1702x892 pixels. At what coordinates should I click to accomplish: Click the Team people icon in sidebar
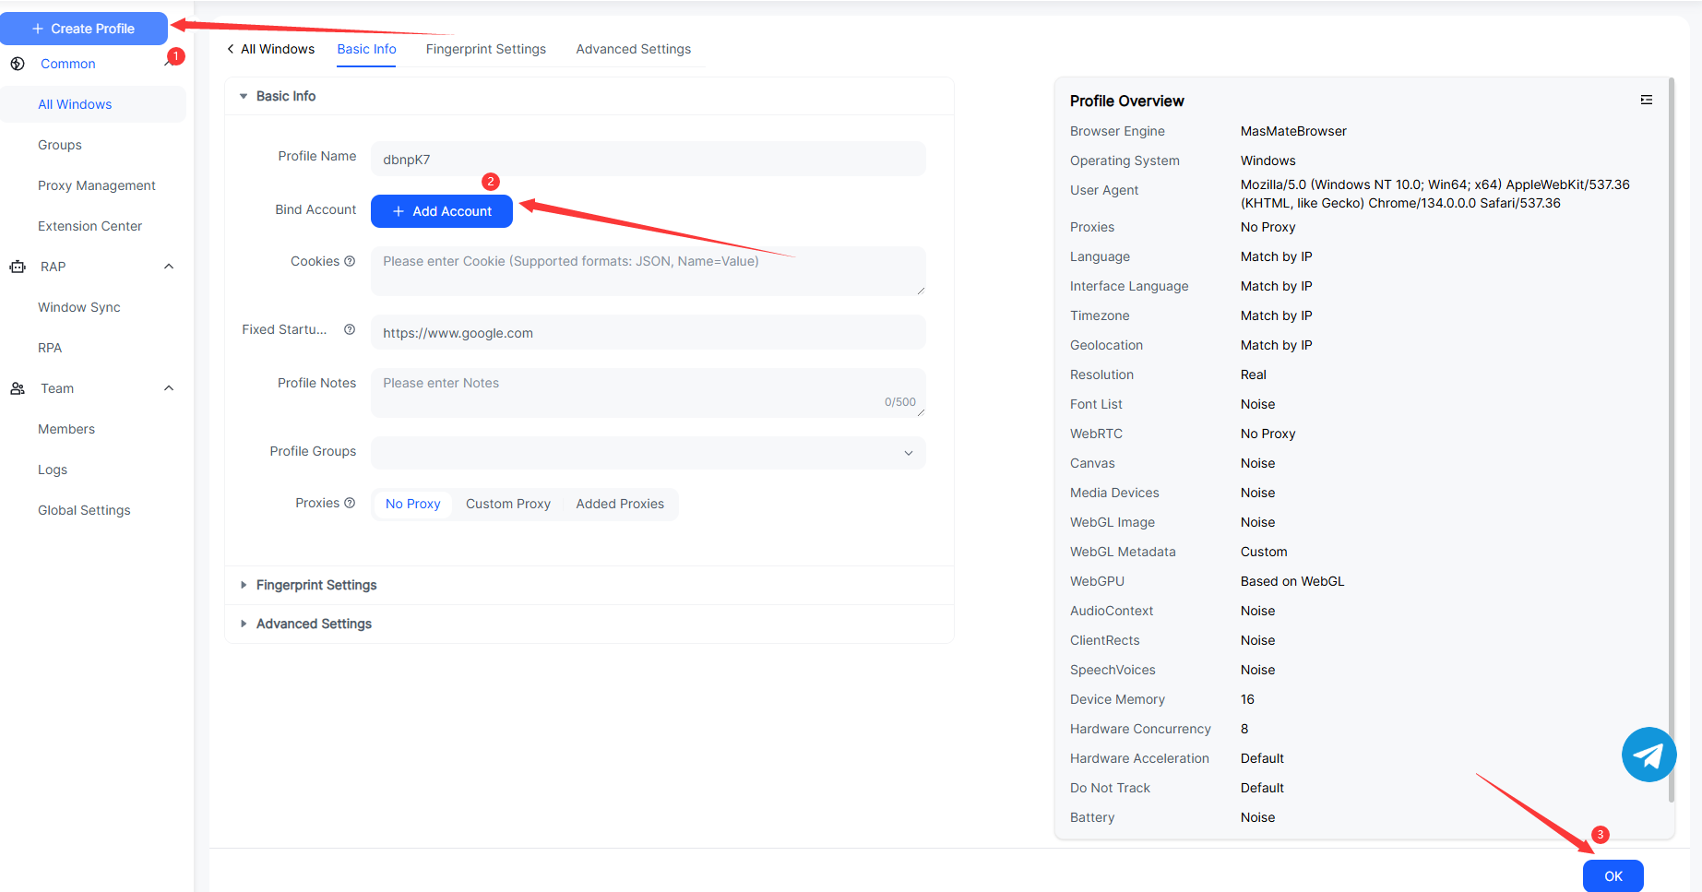(18, 388)
